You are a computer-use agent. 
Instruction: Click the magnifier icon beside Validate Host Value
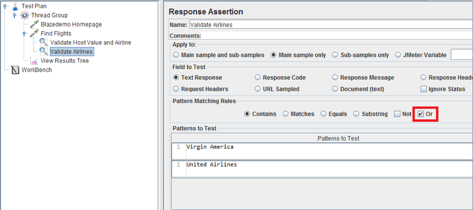click(44, 42)
